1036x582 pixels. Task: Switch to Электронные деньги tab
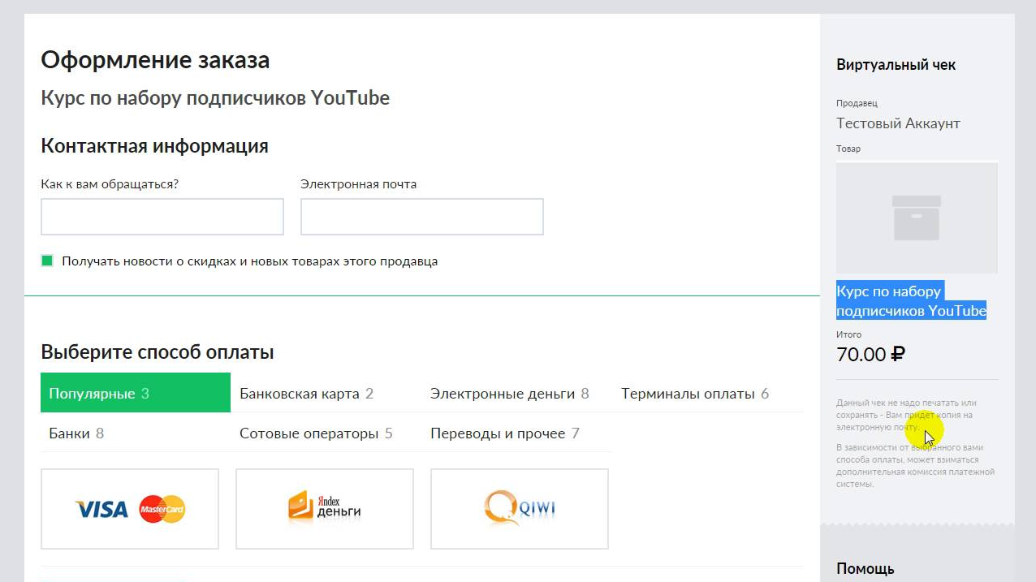(x=509, y=394)
